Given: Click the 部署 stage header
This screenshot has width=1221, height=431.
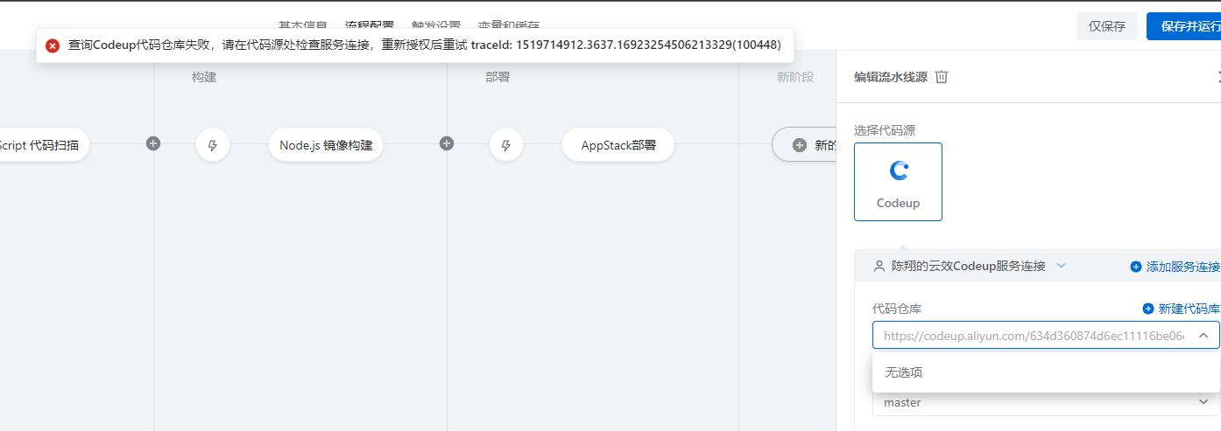Looking at the screenshot, I should pyautogui.click(x=498, y=77).
